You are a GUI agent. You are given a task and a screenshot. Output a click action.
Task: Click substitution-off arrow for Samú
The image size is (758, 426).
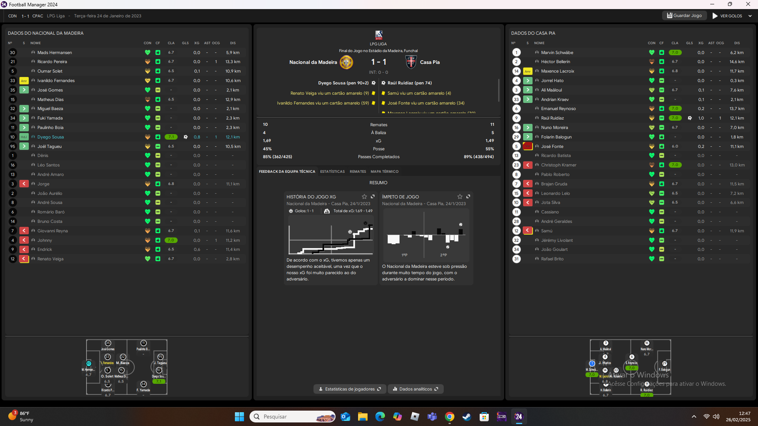tap(528, 231)
